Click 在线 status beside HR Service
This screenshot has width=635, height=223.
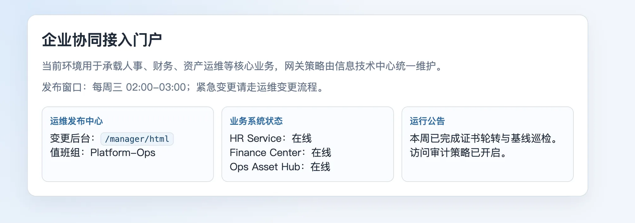click(x=301, y=138)
